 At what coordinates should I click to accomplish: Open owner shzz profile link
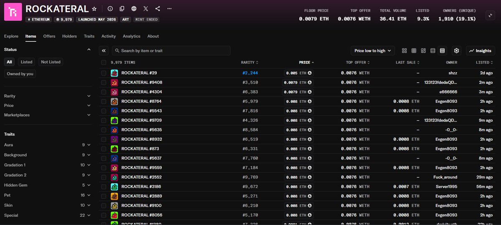(453, 73)
